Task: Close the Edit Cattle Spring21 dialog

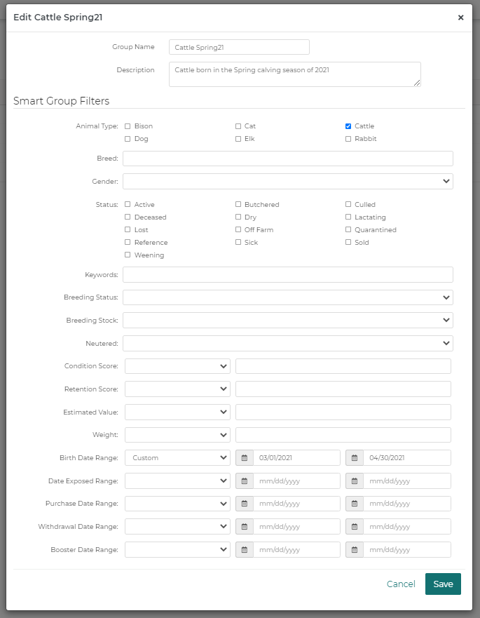Action: tap(460, 18)
